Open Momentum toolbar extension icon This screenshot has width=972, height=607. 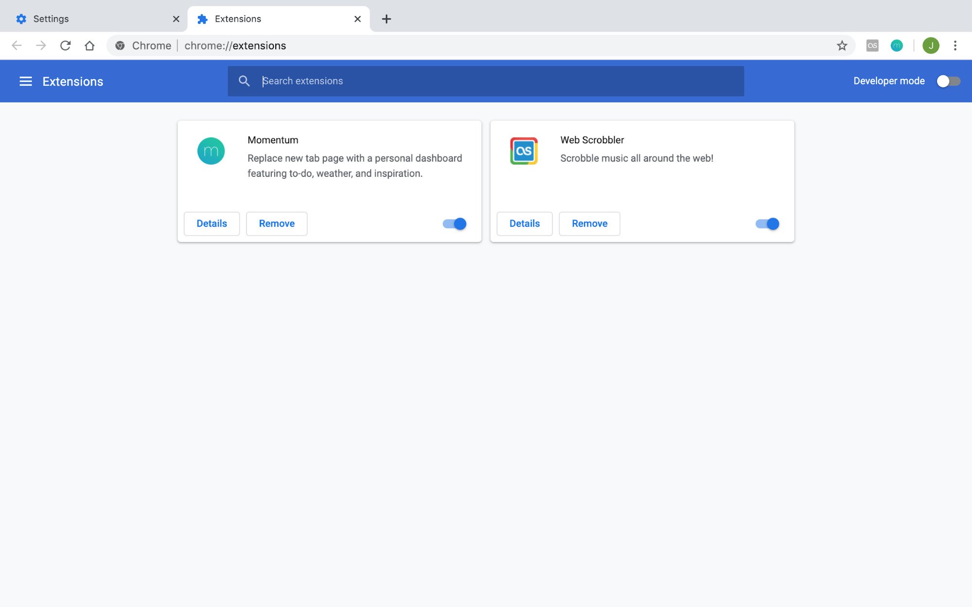[897, 46]
